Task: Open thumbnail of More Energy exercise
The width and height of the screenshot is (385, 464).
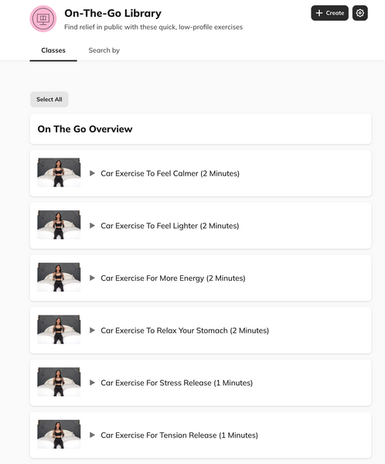Action: point(59,278)
